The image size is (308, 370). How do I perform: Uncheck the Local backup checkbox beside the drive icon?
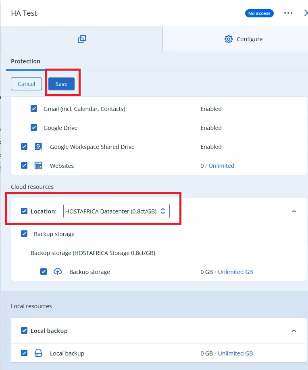tap(24, 353)
